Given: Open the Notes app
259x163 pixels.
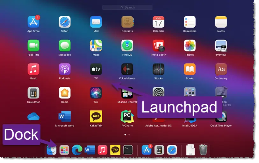Looking at the screenshot, I should (221, 22).
